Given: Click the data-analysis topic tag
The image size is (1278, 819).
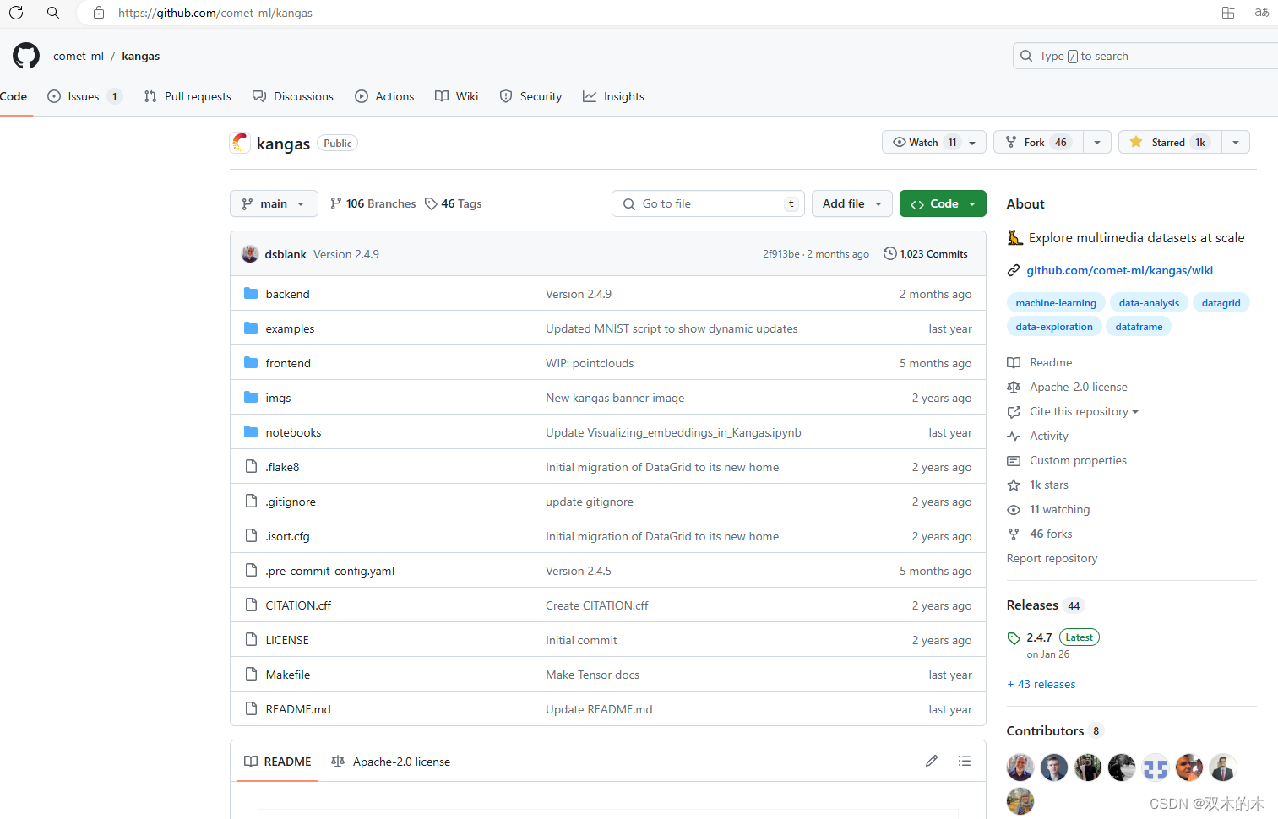Looking at the screenshot, I should pyautogui.click(x=1149, y=302).
